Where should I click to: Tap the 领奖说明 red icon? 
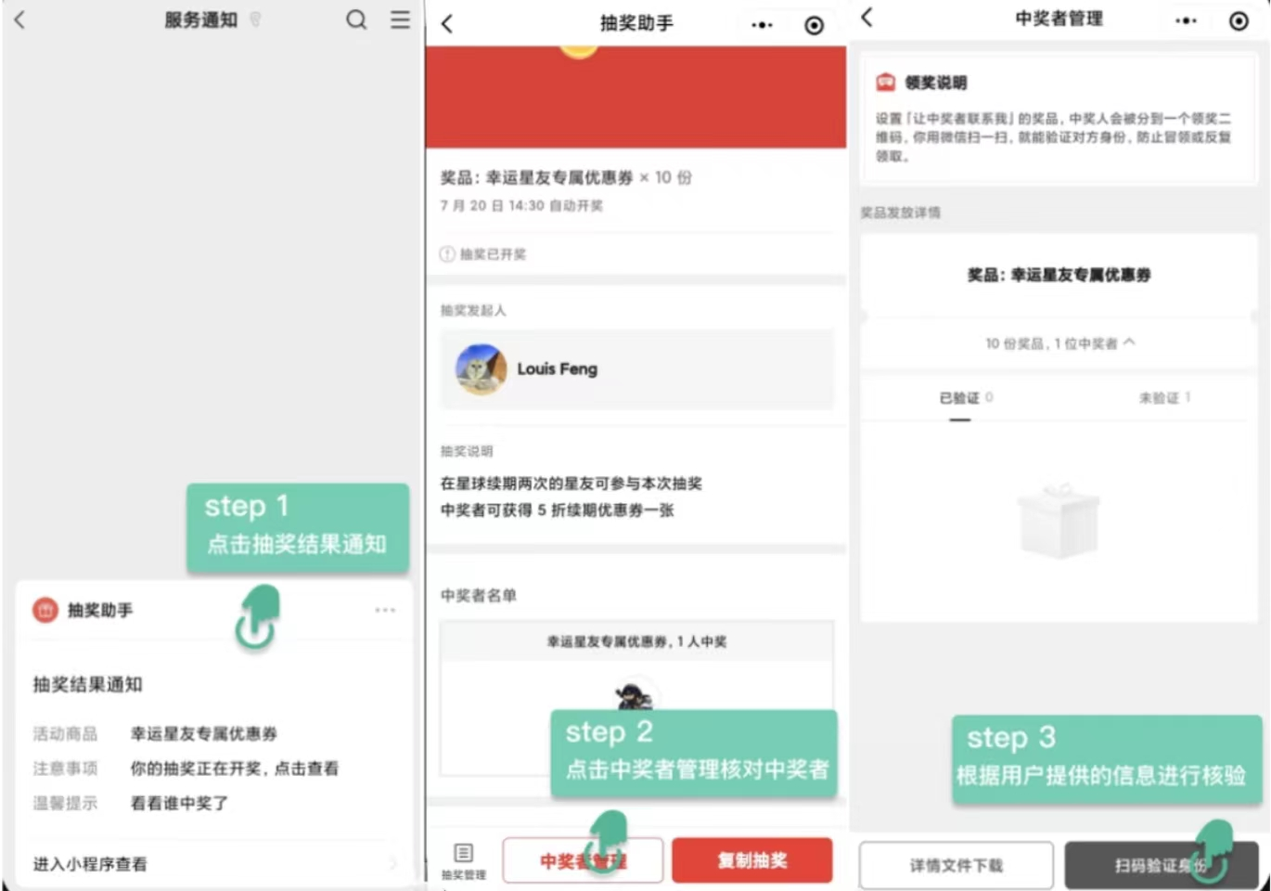886,82
